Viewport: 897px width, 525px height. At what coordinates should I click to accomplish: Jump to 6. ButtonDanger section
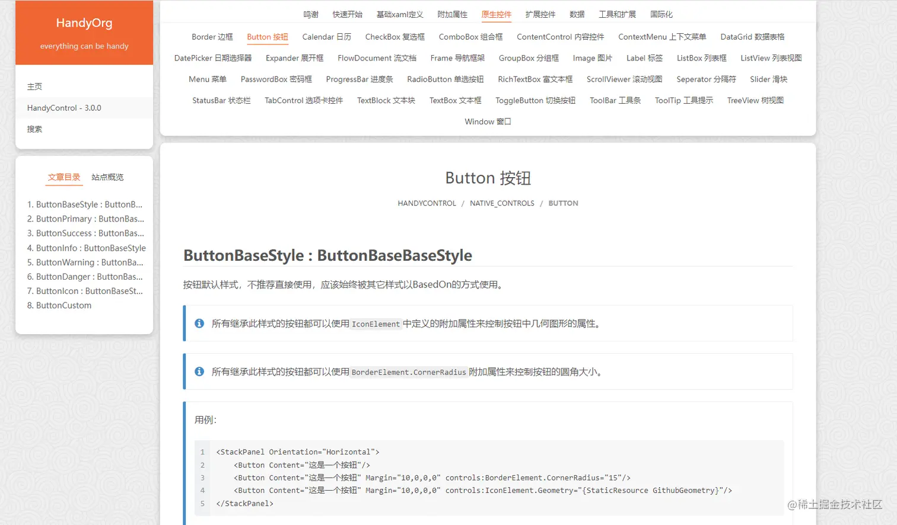tap(85, 277)
